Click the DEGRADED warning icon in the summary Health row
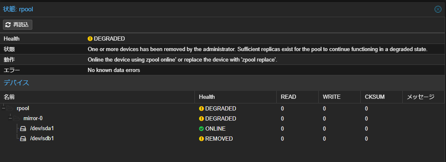The width and height of the screenshot is (446, 162). tap(90, 39)
